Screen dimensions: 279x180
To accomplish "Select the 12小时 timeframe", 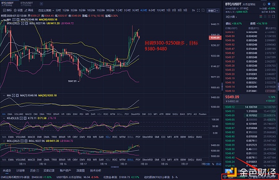I will click(161, 11).
